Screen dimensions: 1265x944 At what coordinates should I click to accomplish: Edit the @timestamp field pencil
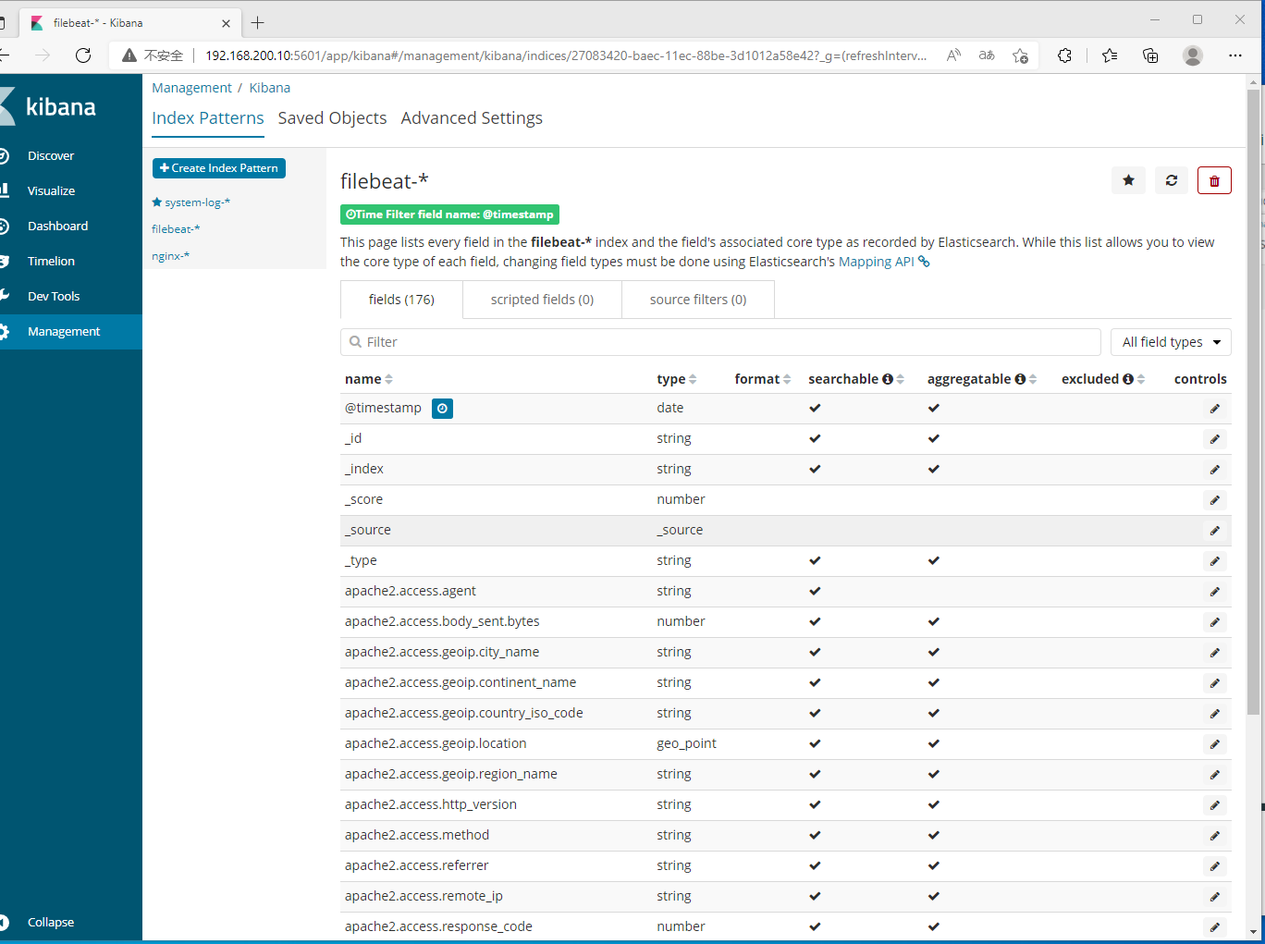click(x=1214, y=409)
